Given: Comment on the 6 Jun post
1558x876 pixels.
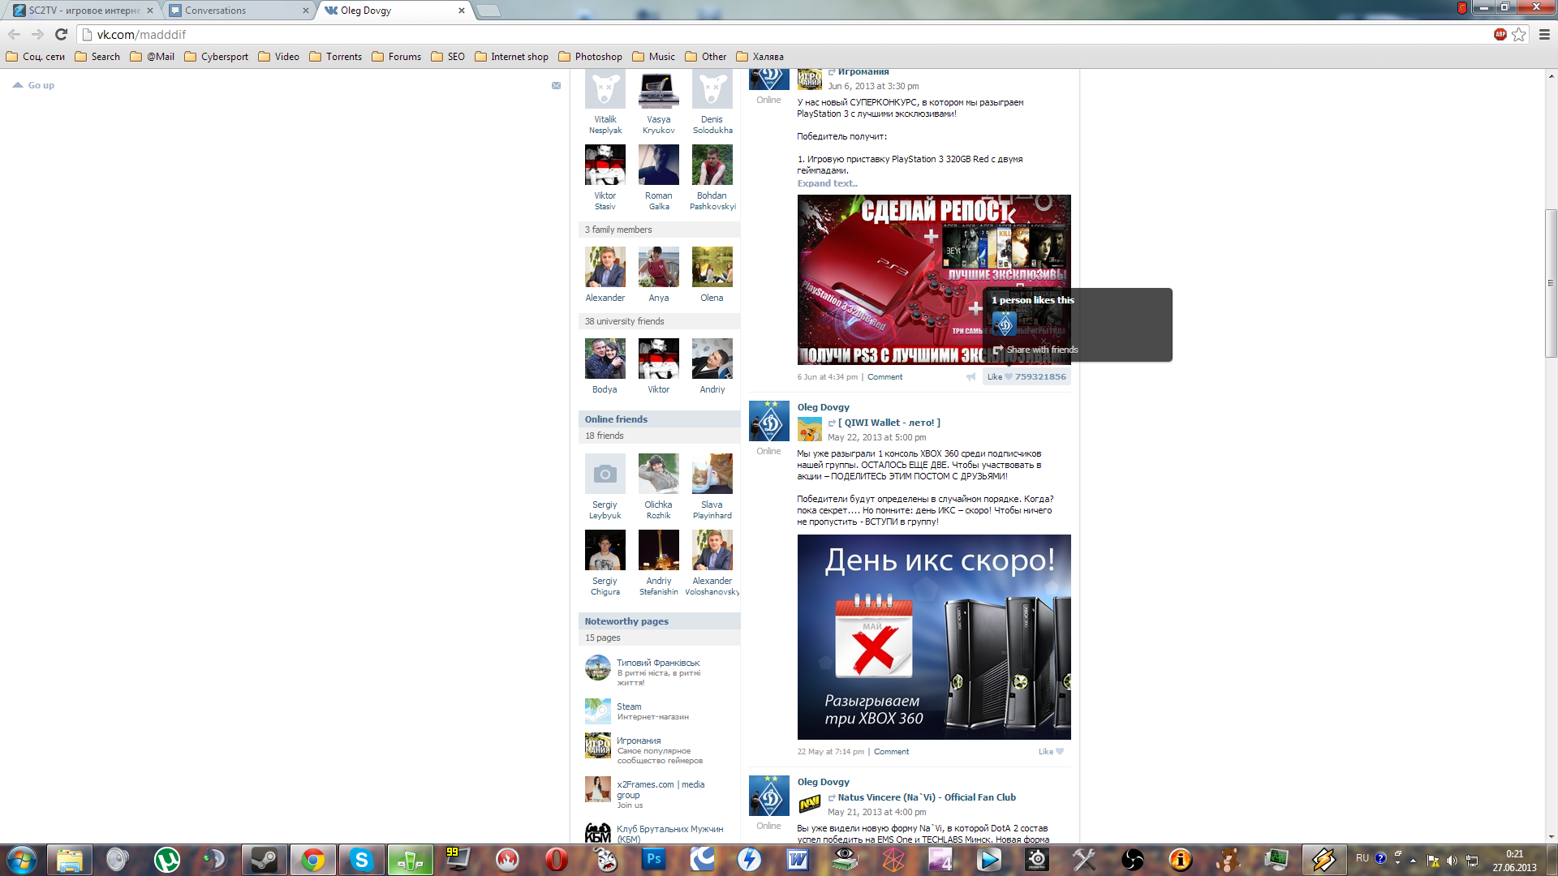Looking at the screenshot, I should [884, 376].
